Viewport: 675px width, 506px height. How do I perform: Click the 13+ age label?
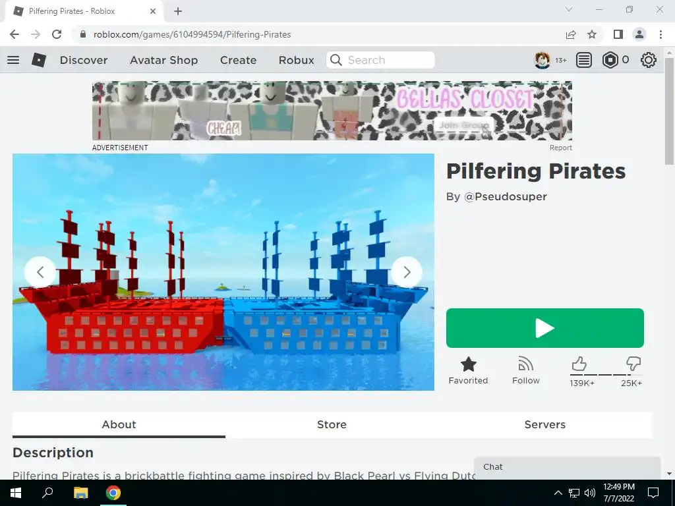point(561,60)
